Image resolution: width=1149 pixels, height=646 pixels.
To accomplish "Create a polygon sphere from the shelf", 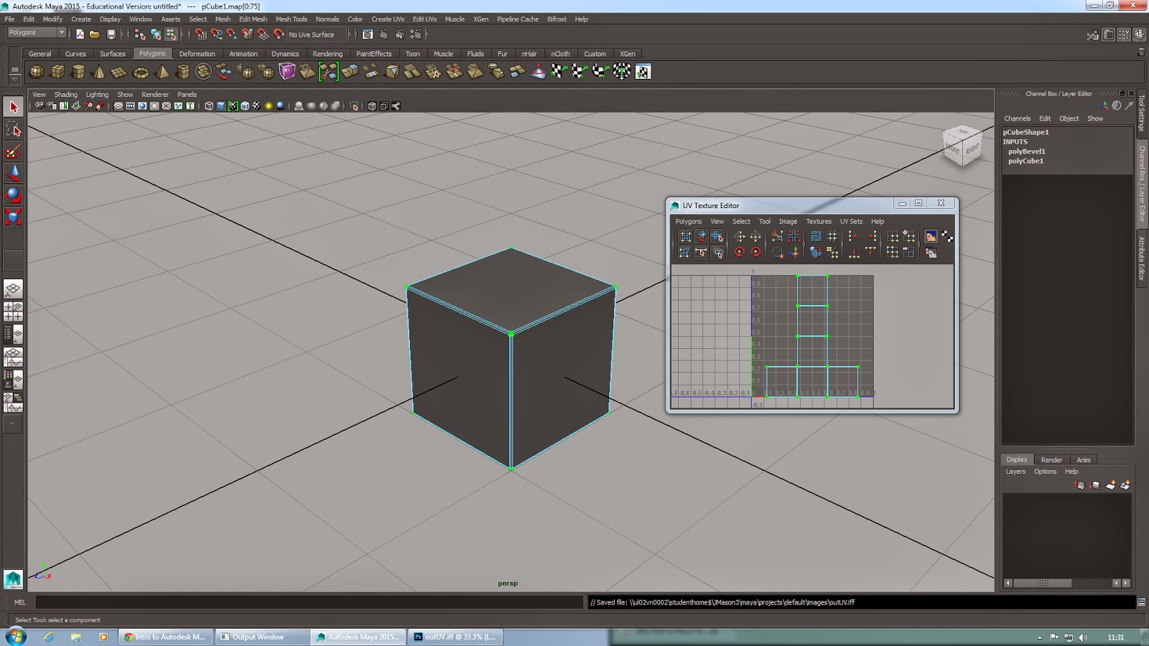I will point(37,72).
